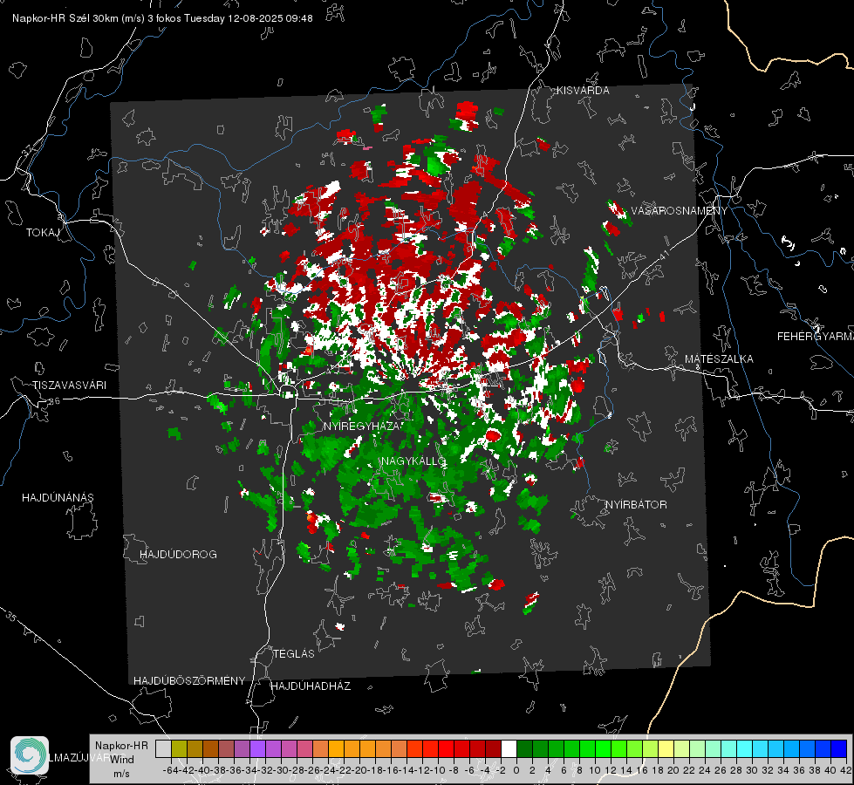This screenshot has width=854, height=785.
Task: Click the 42 legend scale value
Action: tap(845, 770)
